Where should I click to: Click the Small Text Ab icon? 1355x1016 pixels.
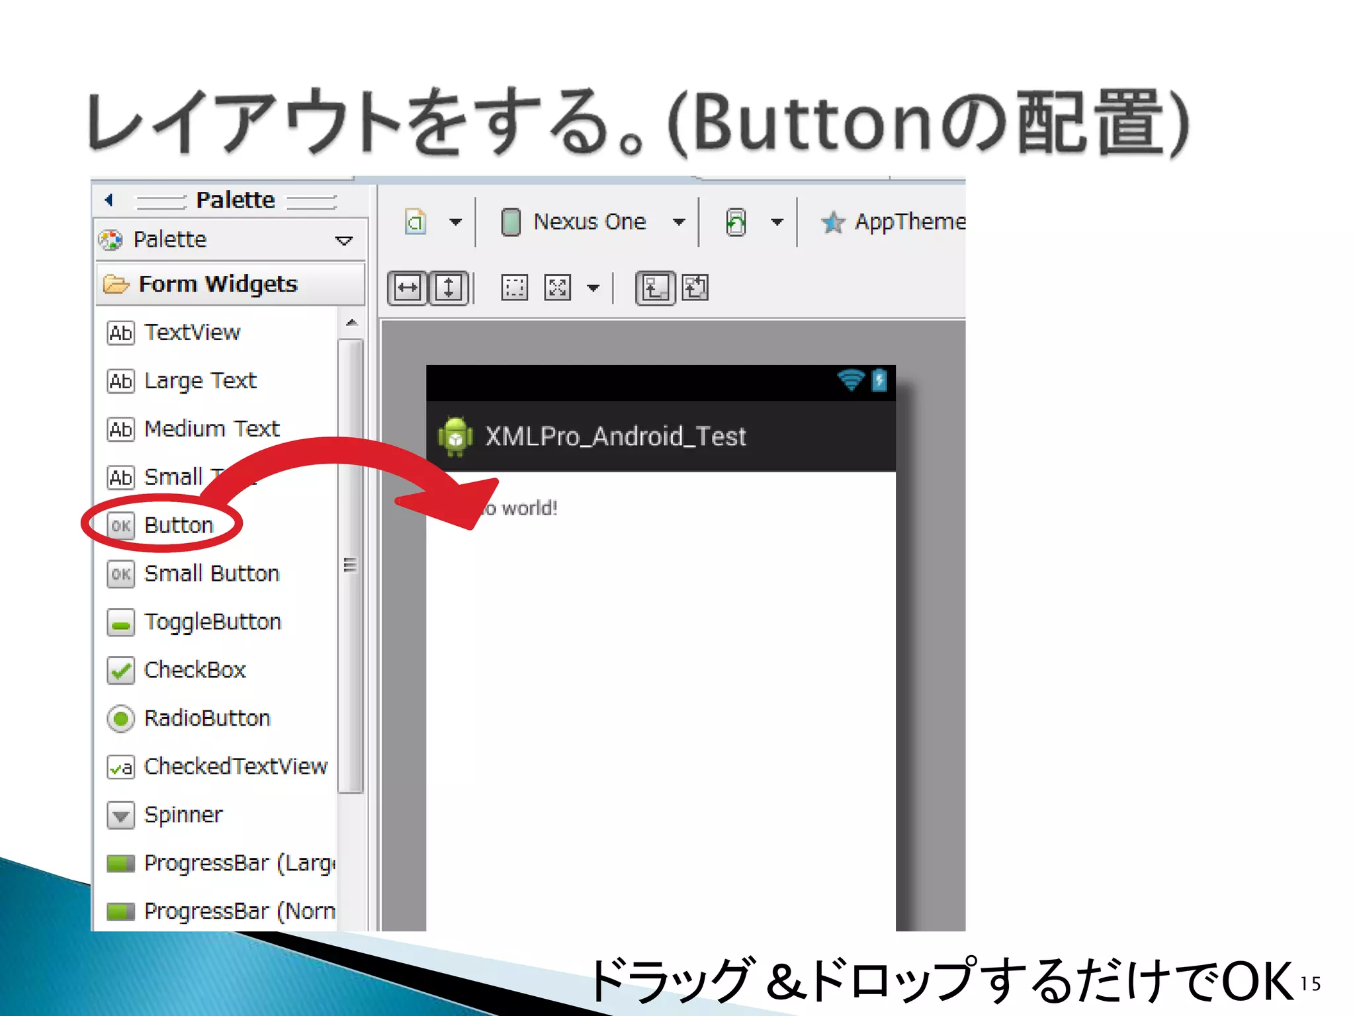click(x=120, y=477)
